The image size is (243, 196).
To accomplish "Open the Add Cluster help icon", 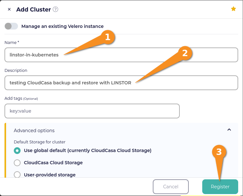I will point(56,9).
